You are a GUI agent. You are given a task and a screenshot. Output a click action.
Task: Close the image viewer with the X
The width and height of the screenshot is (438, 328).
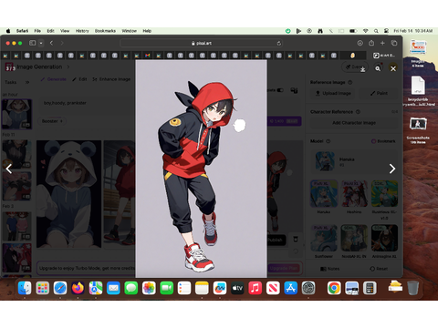393,69
